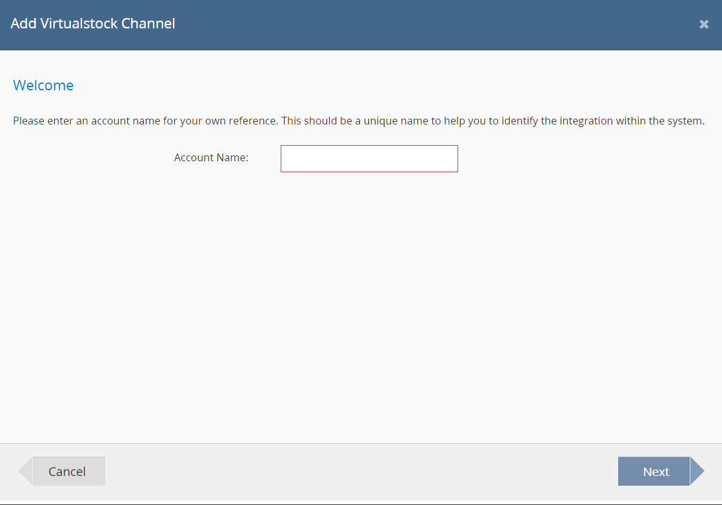Click footer area between Cancel and Next
722x505 pixels.
pyautogui.click(x=361, y=471)
